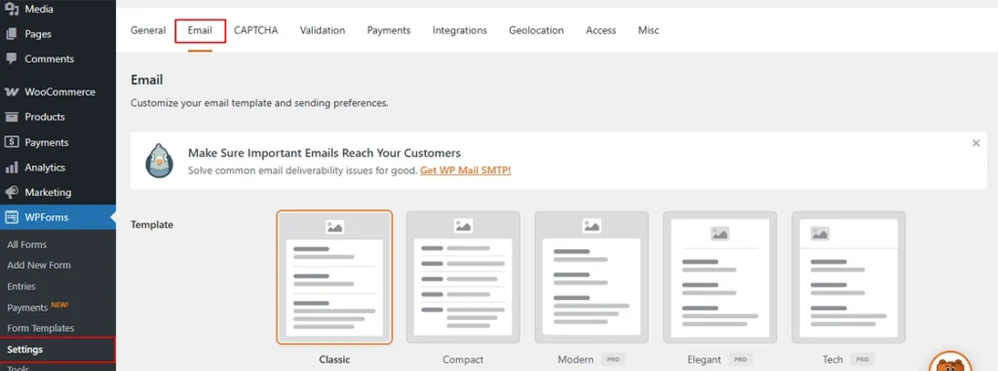Click the WPForms sidebar icon
998x371 pixels.
tap(11, 217)
